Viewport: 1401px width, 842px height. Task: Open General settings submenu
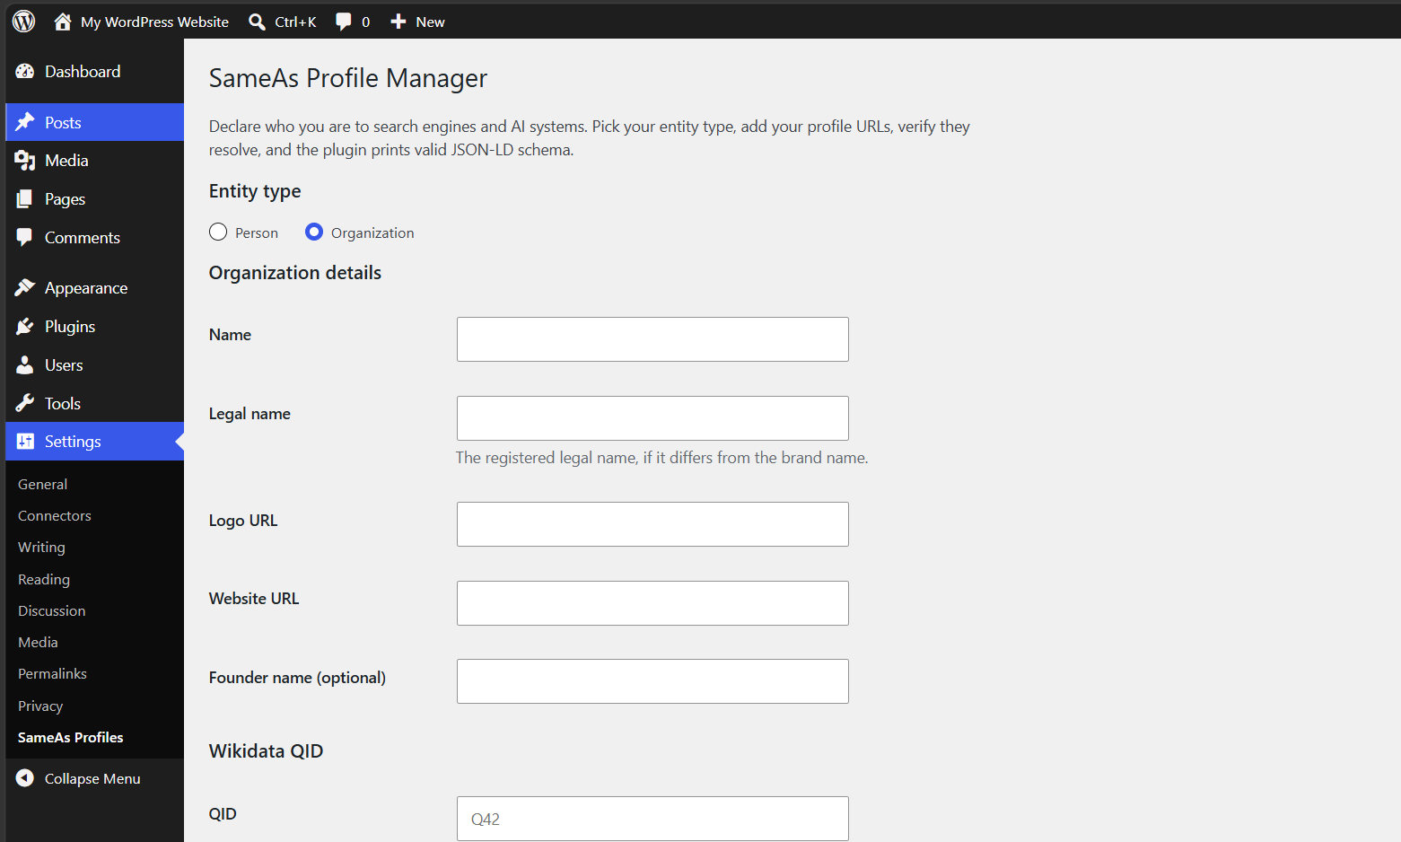[x=42, y=484]
